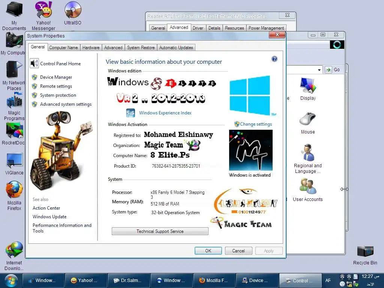Switch to the Control ... taskbar button
384x288 pixels.
300,280
